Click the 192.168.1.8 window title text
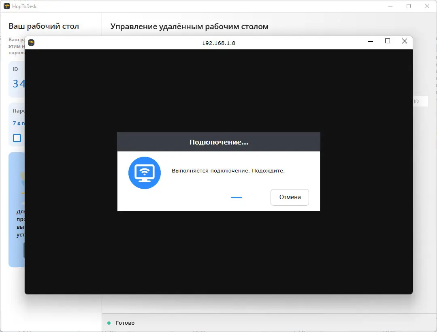This screenshot has height=332, width=437. 219,43
